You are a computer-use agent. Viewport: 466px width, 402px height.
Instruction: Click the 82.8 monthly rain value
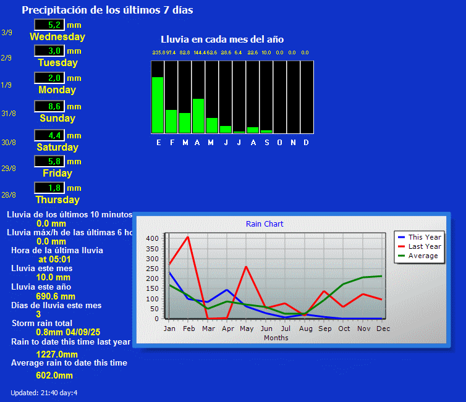tap(185, 52)
